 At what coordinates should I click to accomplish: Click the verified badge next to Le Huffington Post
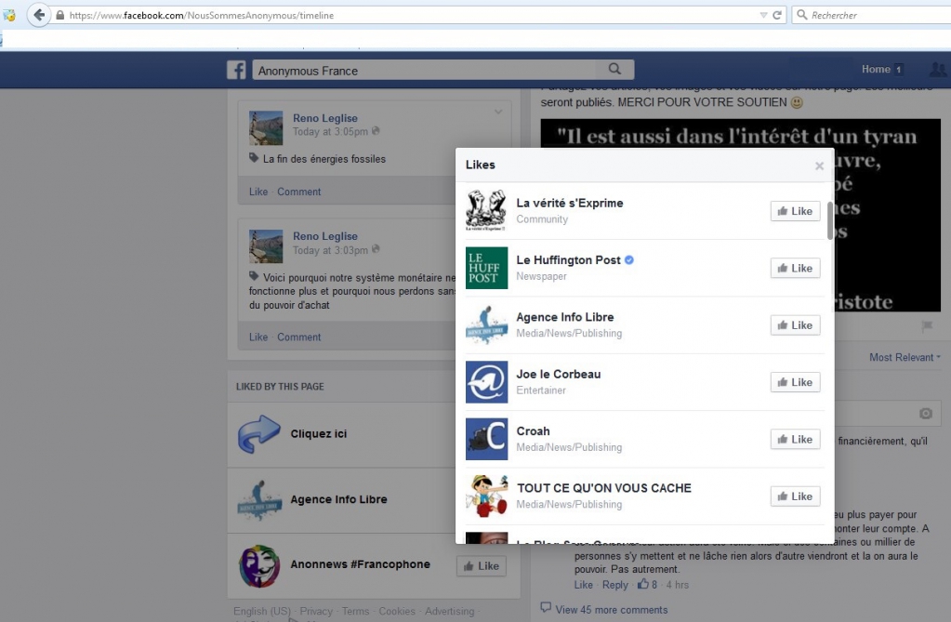(629, 259)
